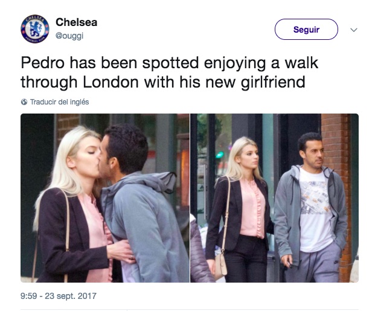
Task: Follow the account with the Seguir button
Action: click(306, 30)
